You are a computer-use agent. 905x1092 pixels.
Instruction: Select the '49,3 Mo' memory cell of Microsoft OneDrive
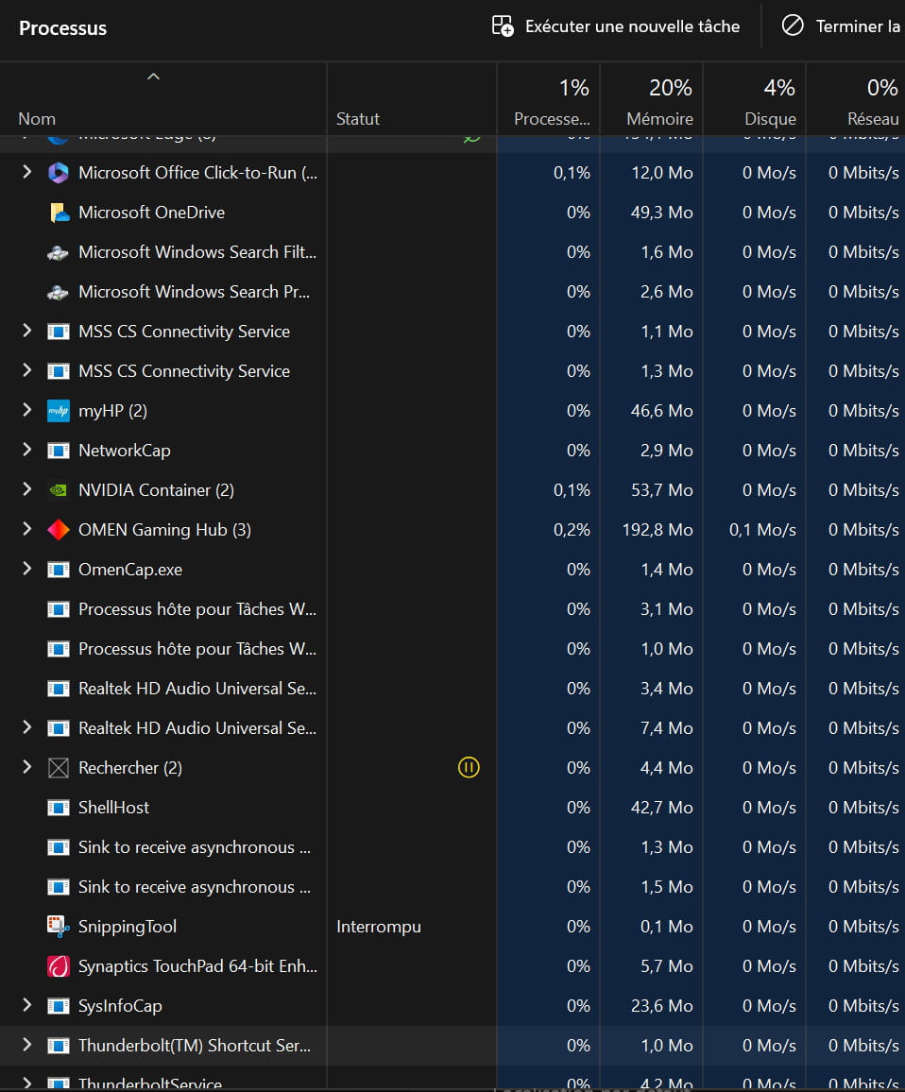(662, 213)
